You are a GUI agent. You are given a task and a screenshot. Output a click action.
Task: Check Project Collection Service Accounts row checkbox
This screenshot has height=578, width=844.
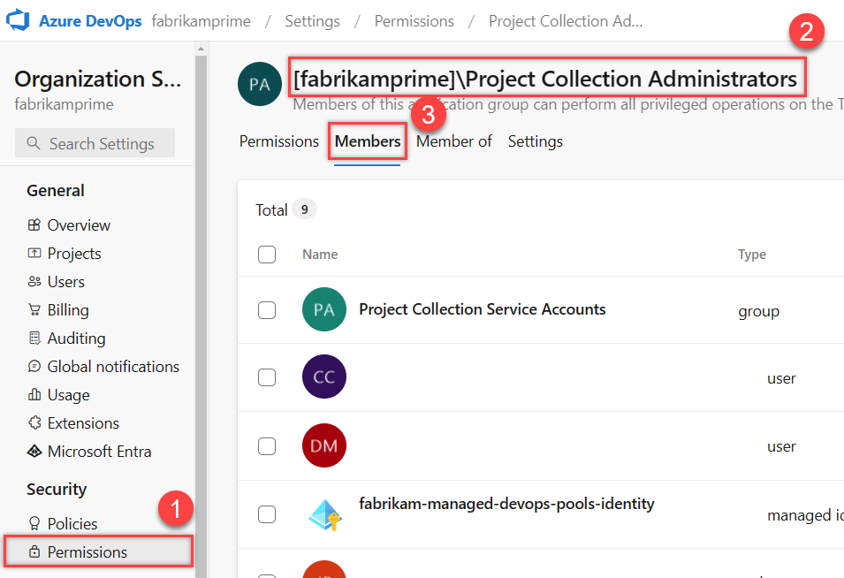(267, 309)
